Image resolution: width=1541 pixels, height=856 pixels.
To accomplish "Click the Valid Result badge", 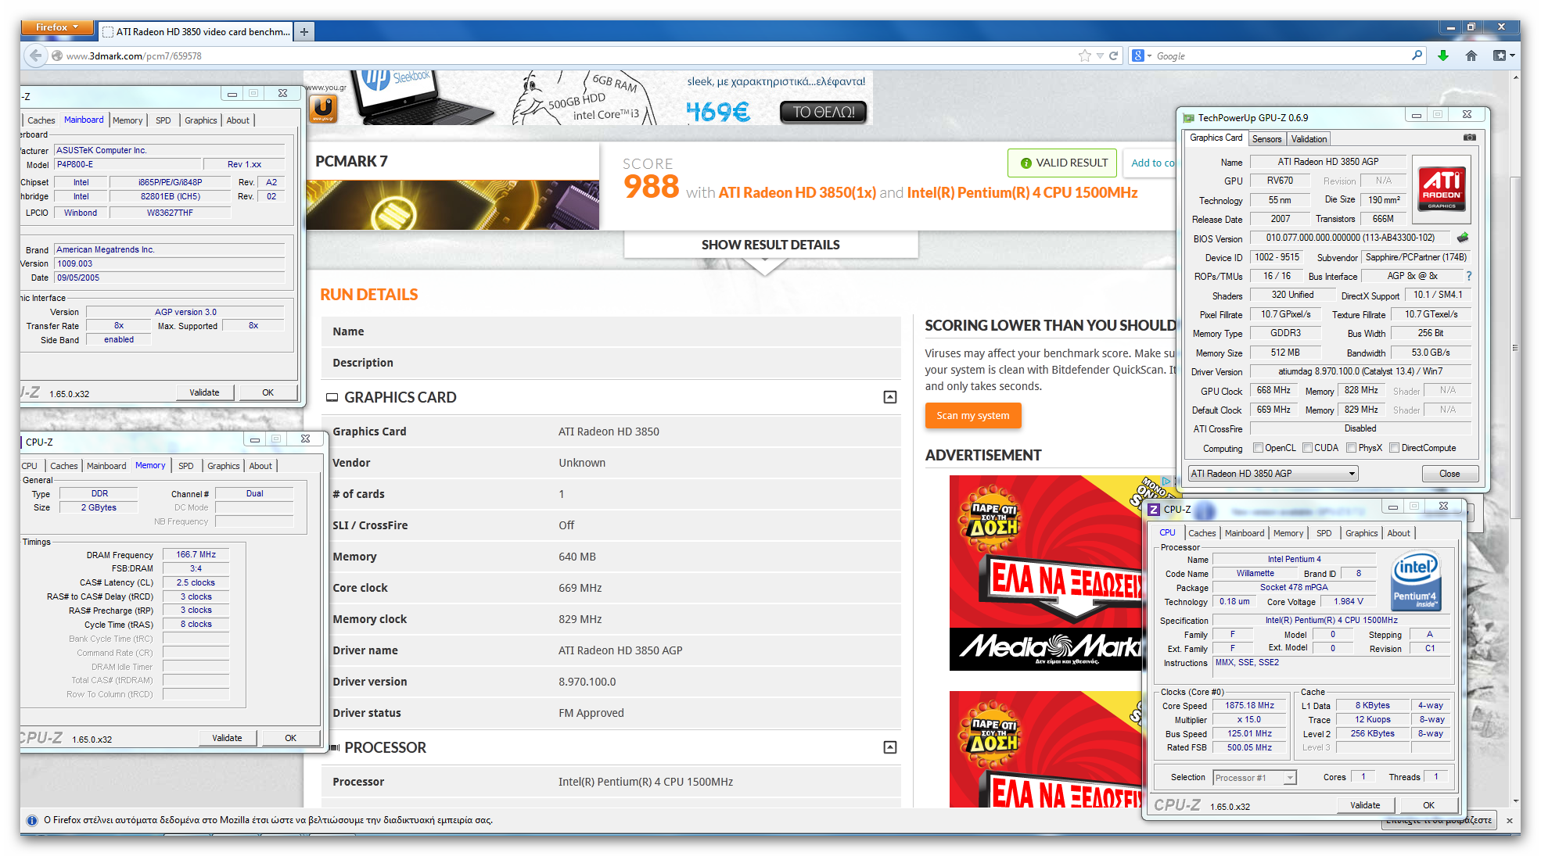I will tap(1064, 163).
